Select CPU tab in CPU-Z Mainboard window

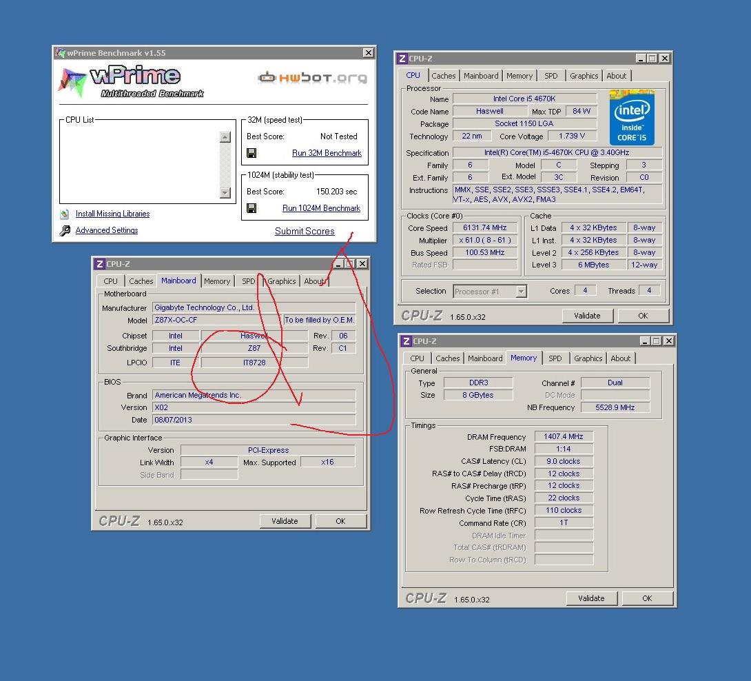point(110,281)
